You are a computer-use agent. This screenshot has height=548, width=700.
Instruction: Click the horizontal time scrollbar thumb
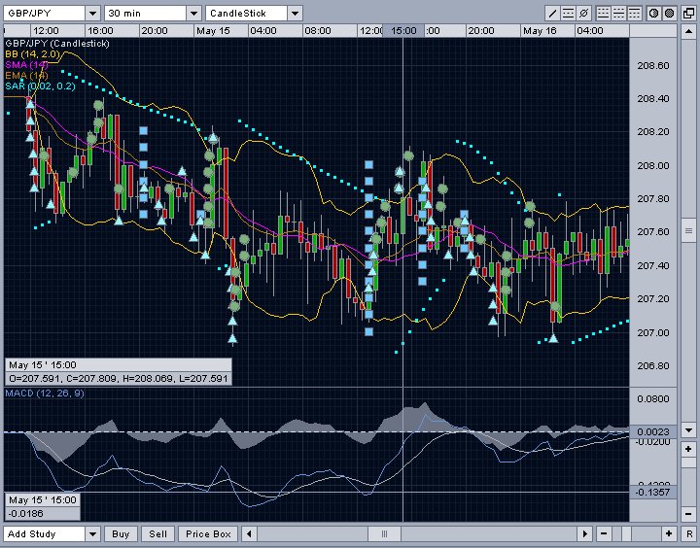(x=385, y=534)
